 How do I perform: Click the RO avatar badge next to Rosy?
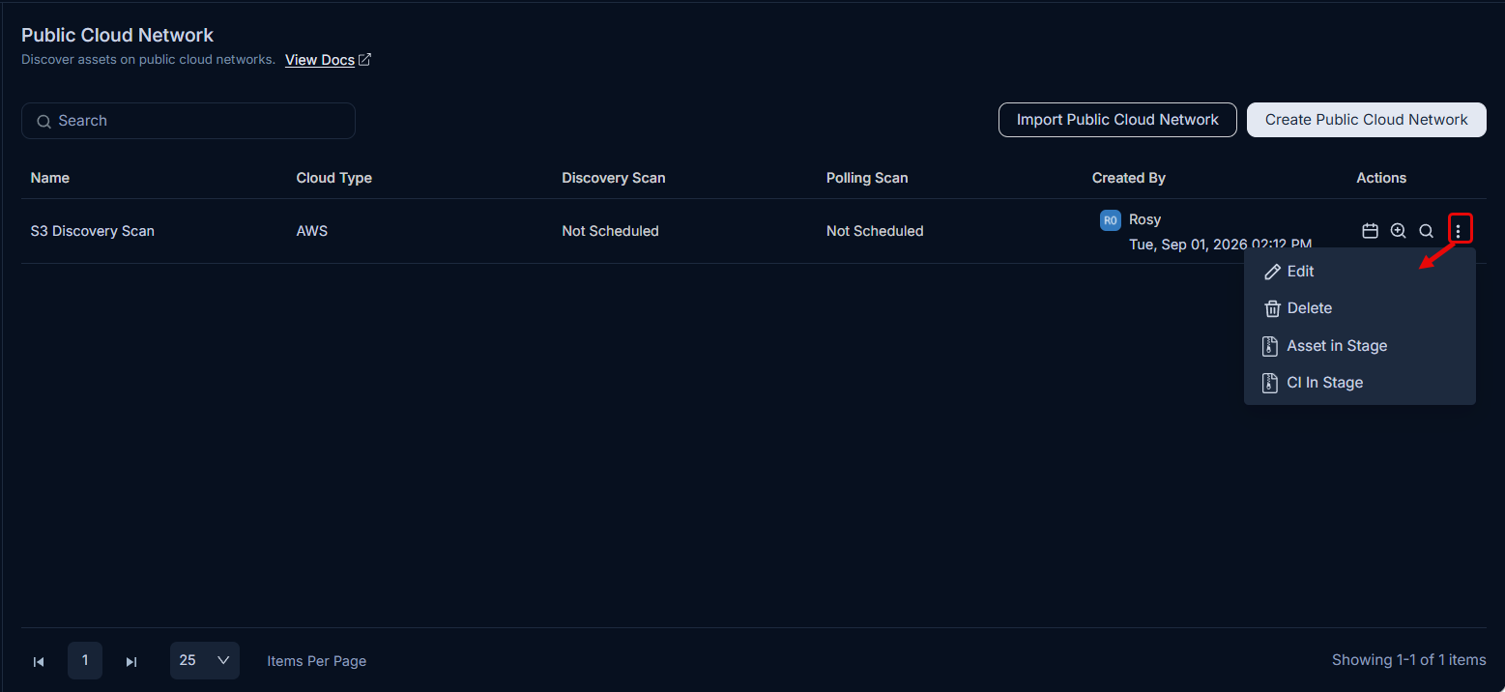pos(1111,220)
